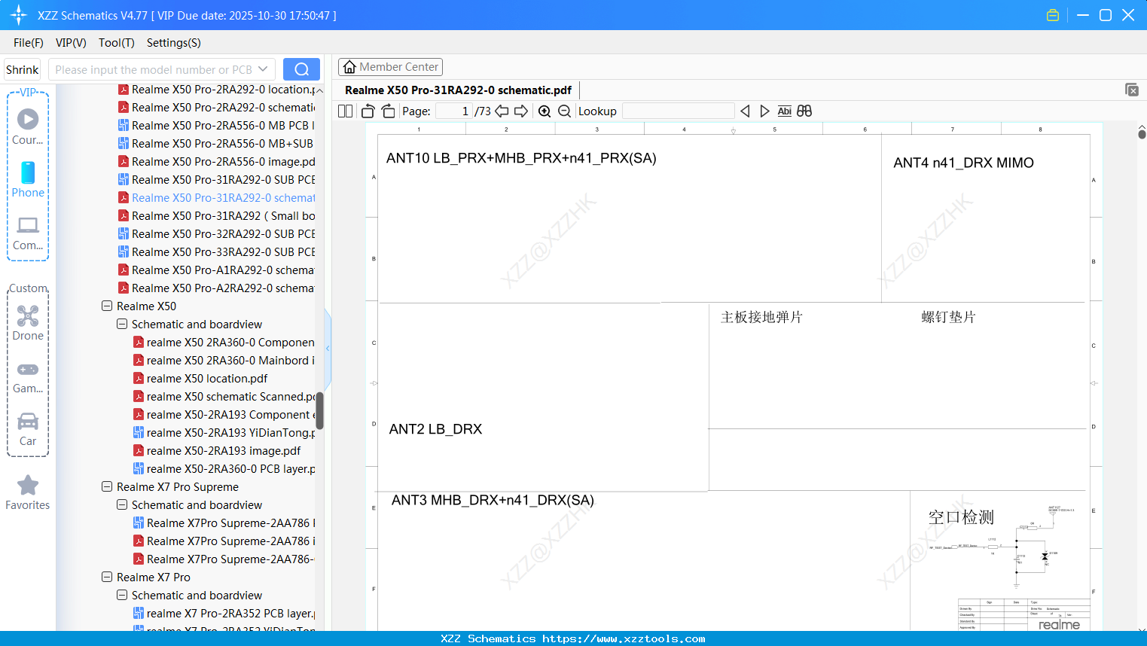The width and height of the screenshot is (1147, 646).
Task: Click the Lookup text field
Action: (x=679, y=111)
